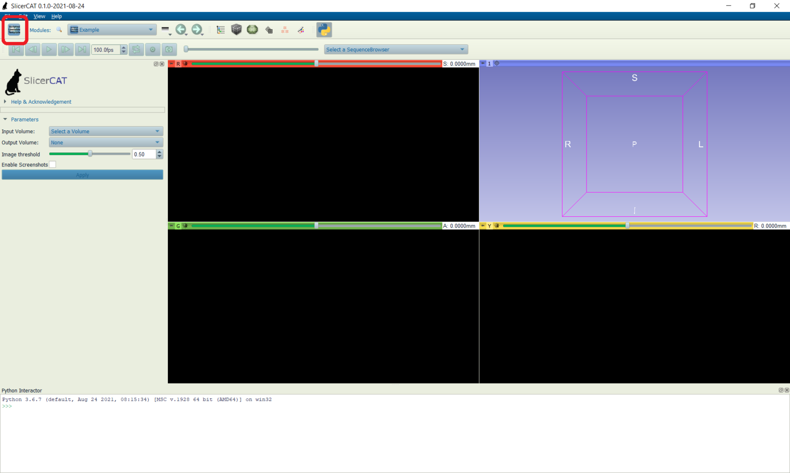Click the screenshot capture icon in sequence toolbar
Screen dimensions: 790x473
[x=169, y=49]
